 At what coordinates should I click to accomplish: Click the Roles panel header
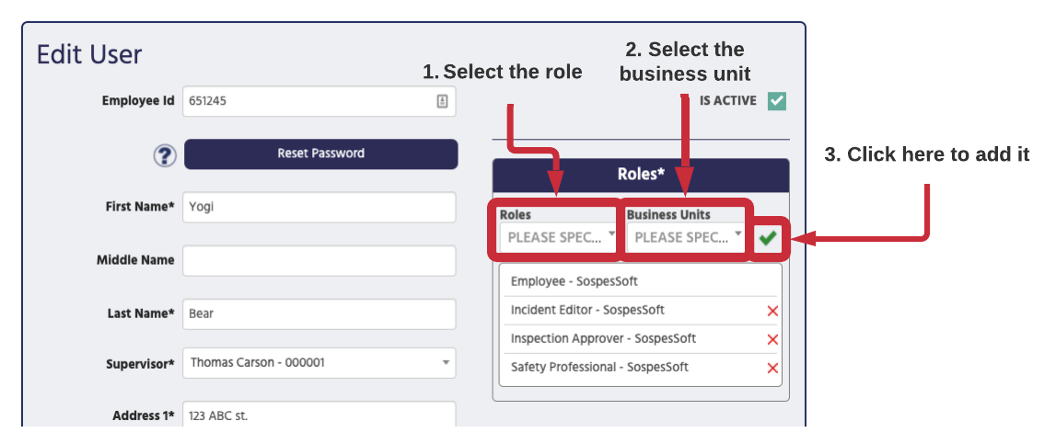641,175
